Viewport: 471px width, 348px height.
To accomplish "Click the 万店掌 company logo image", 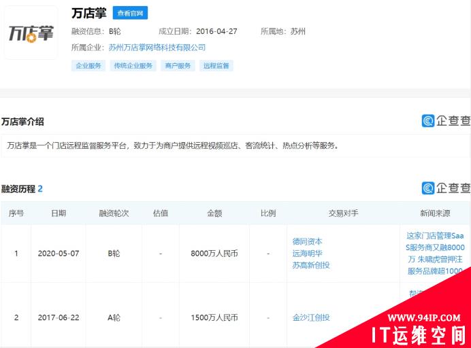I will coord(31,33).
